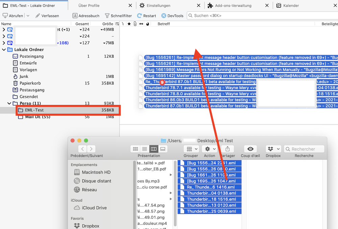
Task: Click Macintosh HD in Finder sidebar
Action: pos(96,172)
